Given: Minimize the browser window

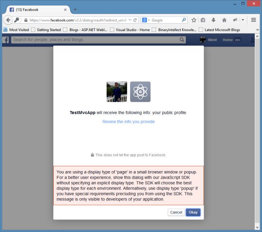Looking at the screenshot, I should pyautogui.click(x=235, y=4).
